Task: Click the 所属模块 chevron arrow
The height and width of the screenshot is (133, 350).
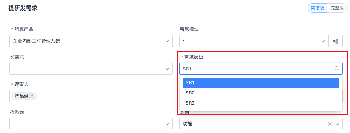Action: pos(323,41)
